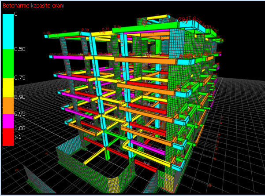265x196 pixels.
Task: Select the 0.95 legend threshold label
Action: (x=19, y=113)
